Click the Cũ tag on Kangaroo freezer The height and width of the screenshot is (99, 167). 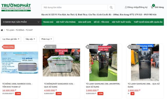(x=50, y=47)
